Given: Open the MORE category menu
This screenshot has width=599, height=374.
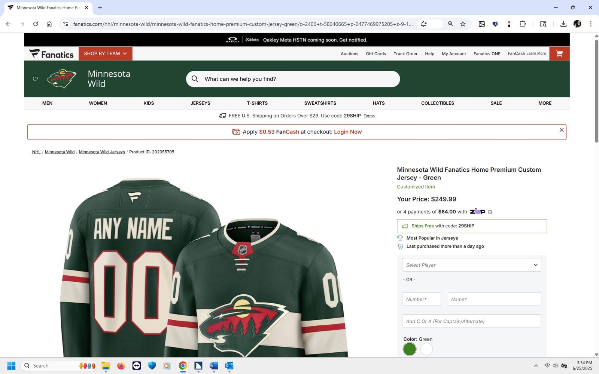Looking at the screenshot, I should (x=545, y=103).
